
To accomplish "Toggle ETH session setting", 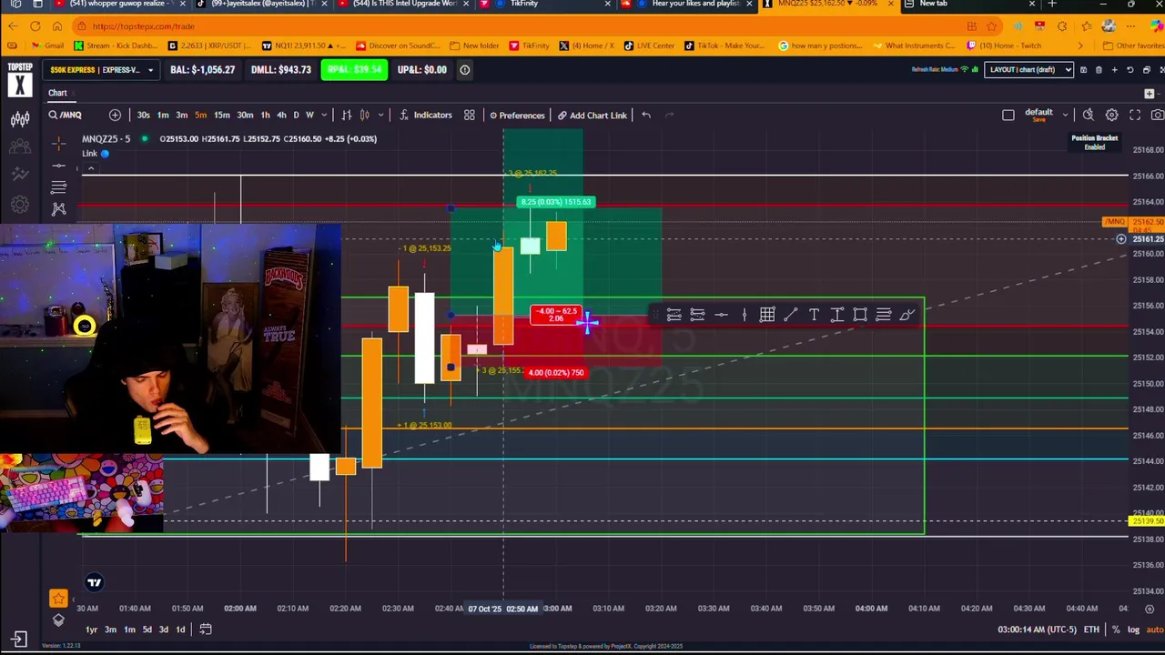I will click(1091, 630).
